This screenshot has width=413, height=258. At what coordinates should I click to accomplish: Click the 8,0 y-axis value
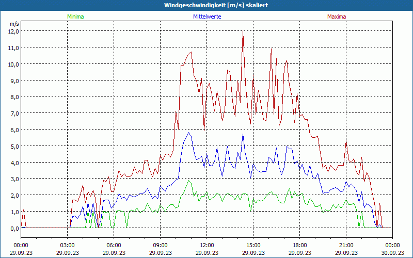15,97
